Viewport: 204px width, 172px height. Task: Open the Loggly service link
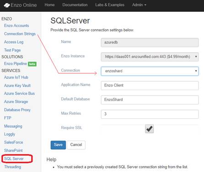[10, 134]
